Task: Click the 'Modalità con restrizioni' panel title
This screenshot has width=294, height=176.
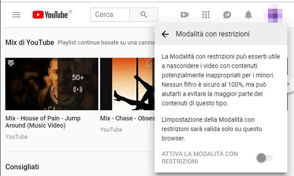Action: tap(213, 34)
